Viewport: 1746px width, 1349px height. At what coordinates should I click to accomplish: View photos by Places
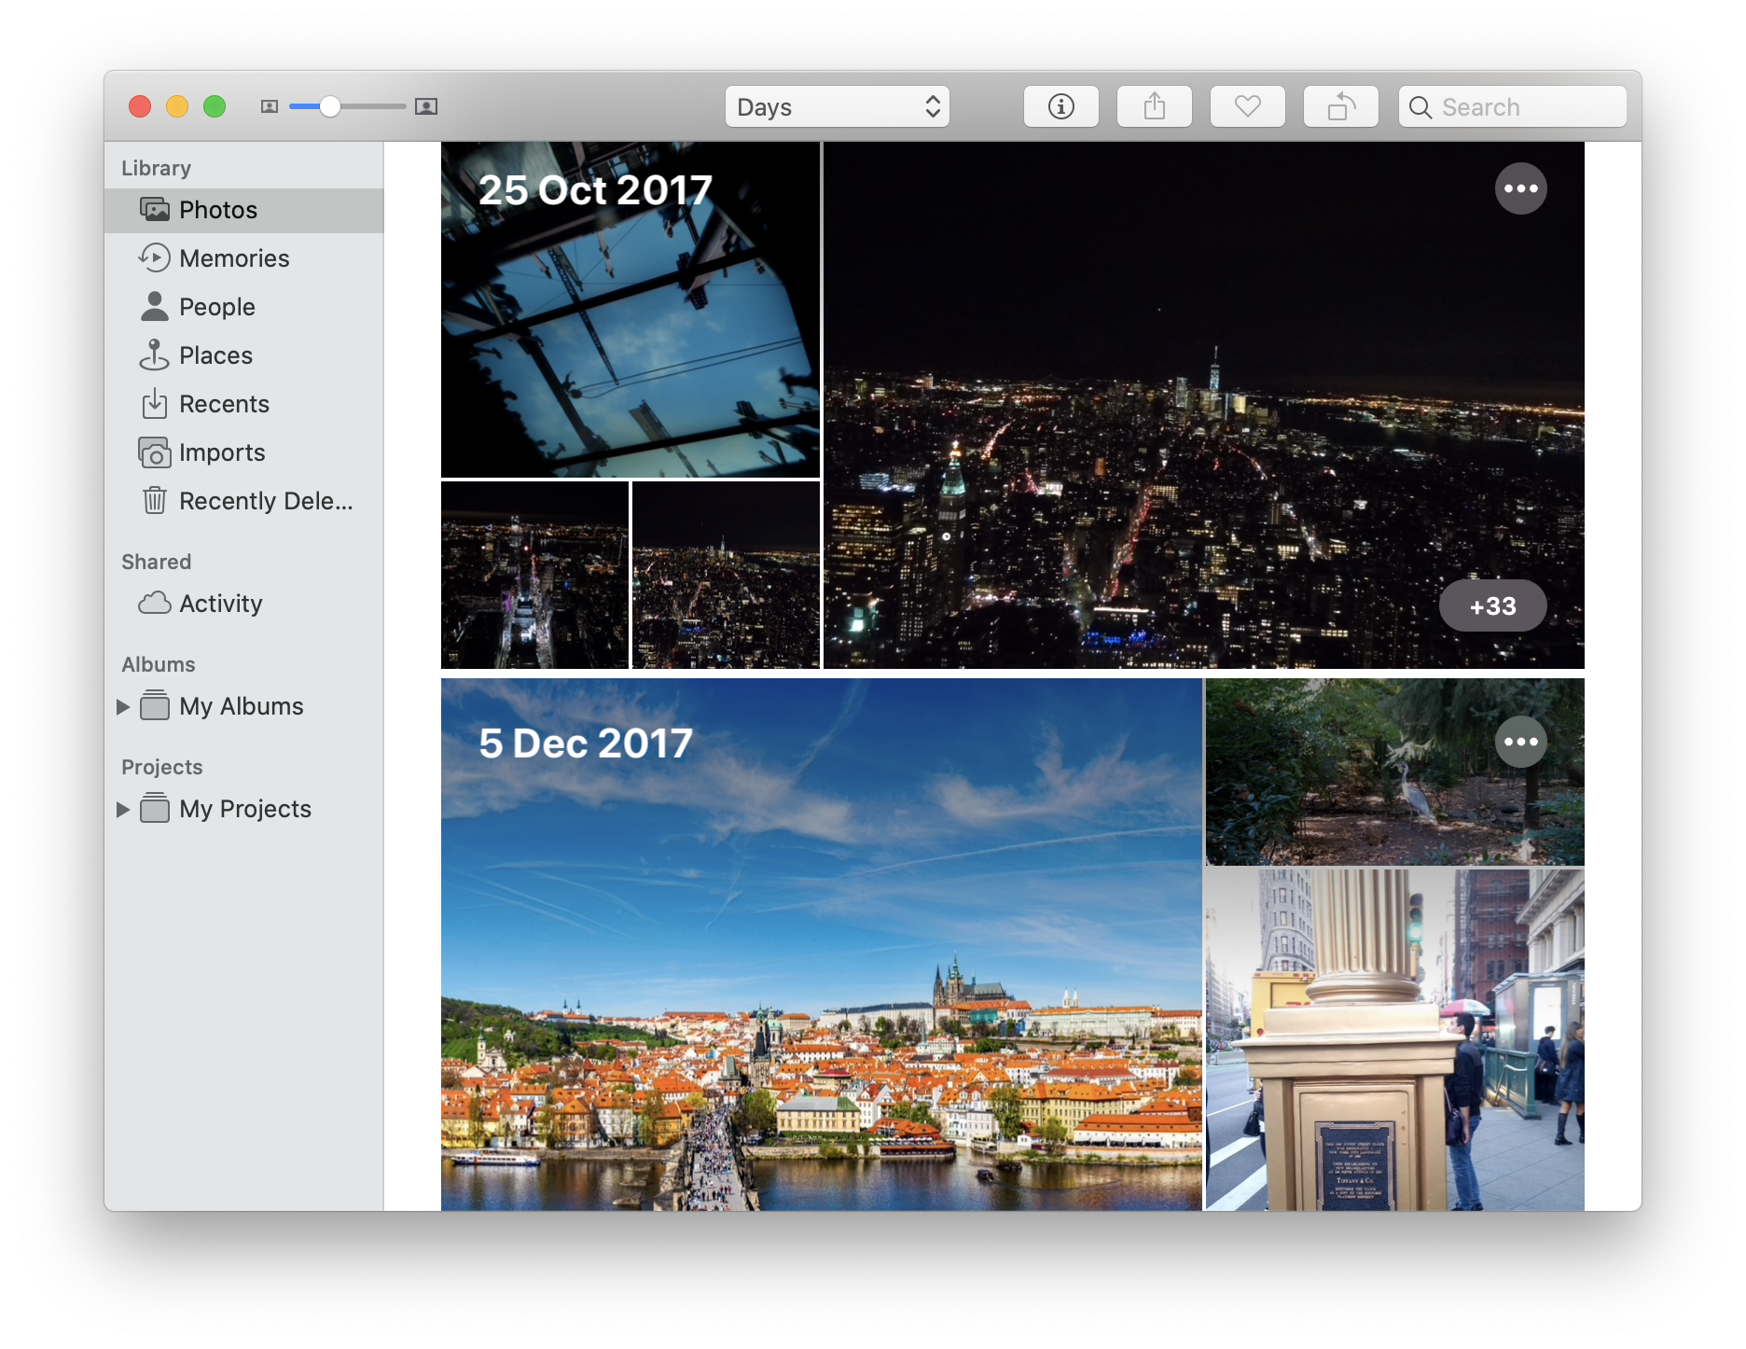[215, 355]
